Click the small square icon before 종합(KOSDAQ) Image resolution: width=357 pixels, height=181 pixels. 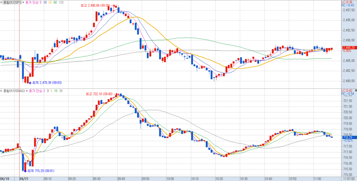(x=2, y=91)
